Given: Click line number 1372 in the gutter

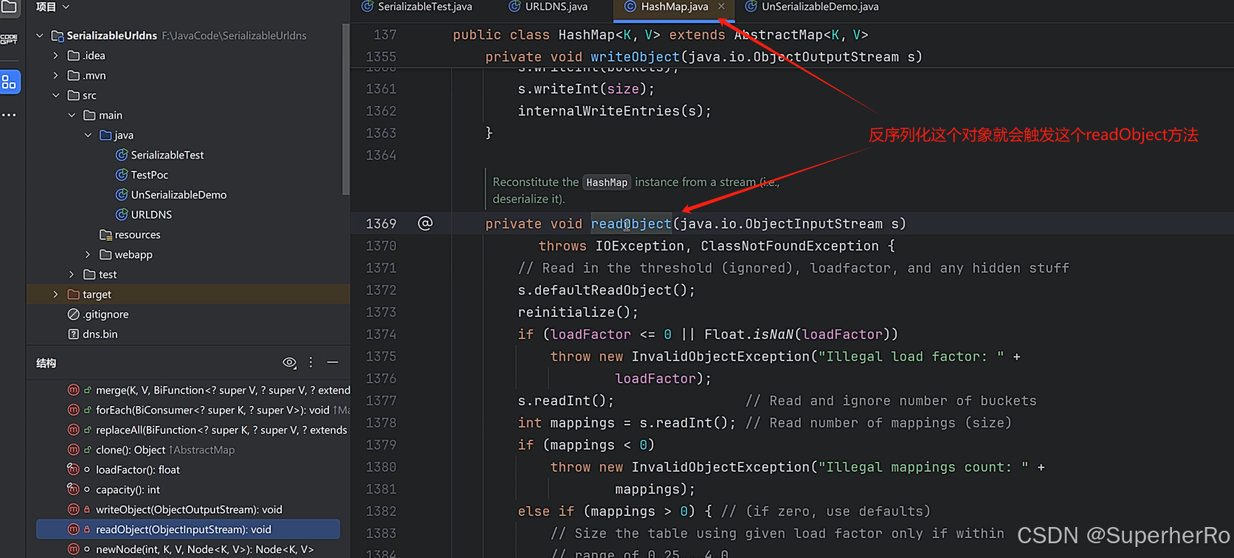Looking at the screenshot, I should click(x=381, y=290).
